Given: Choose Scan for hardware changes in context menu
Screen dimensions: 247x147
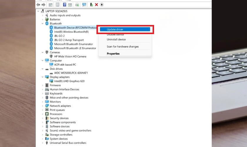Looking at the screenshot, I should (x=123, y=46).
